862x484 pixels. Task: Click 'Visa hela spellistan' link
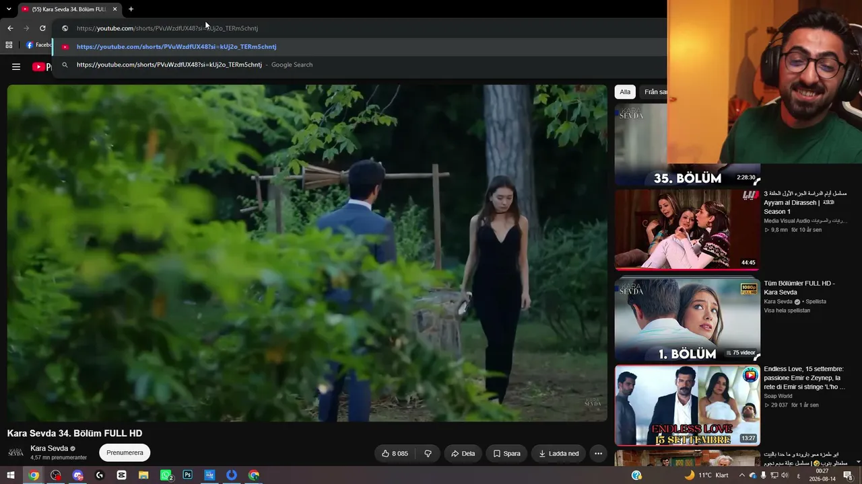pyautogui.click(x=787, y=311)
